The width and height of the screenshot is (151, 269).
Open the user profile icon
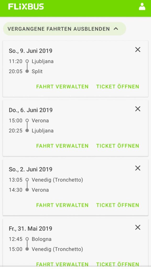coord(142,7)
